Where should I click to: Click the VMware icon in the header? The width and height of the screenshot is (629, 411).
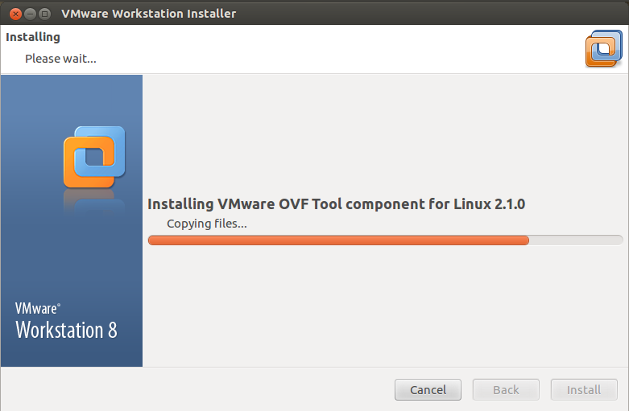pos(604,48)
